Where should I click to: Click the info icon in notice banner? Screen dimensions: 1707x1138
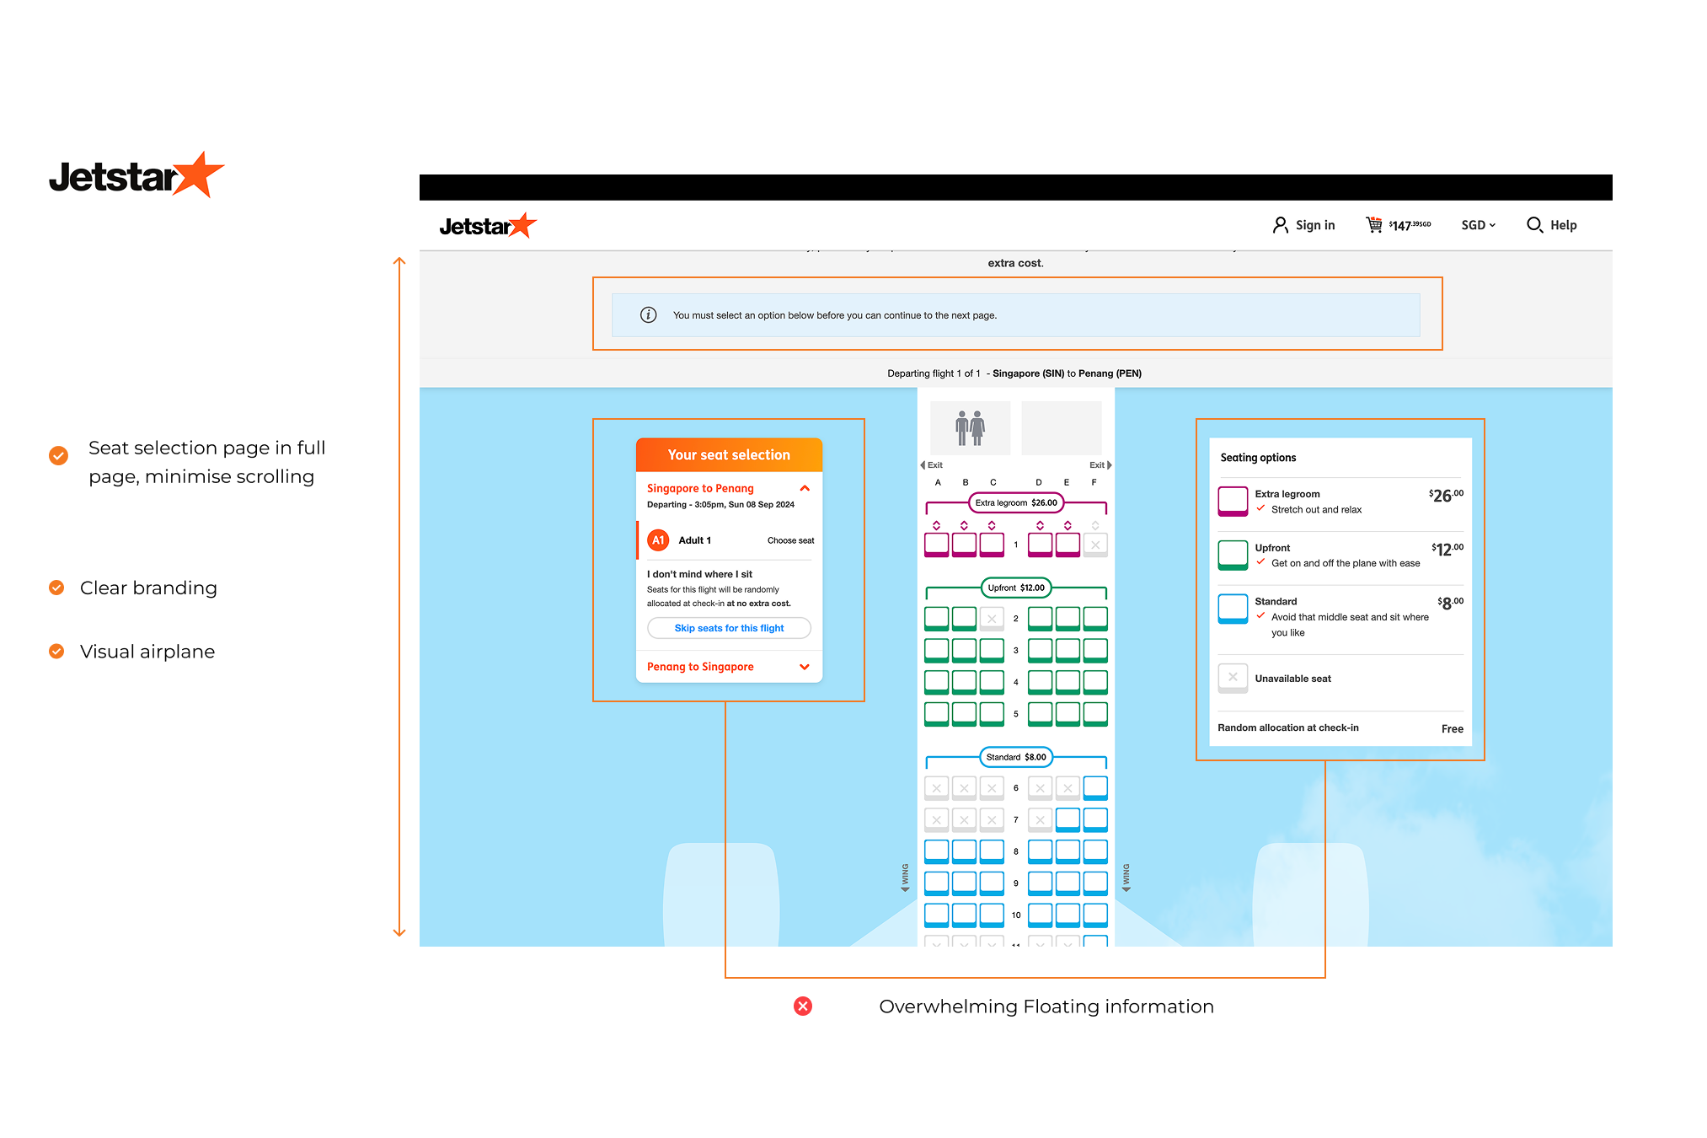(x=648, y=315)
